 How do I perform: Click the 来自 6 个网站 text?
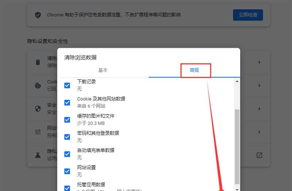click(91, 106)
